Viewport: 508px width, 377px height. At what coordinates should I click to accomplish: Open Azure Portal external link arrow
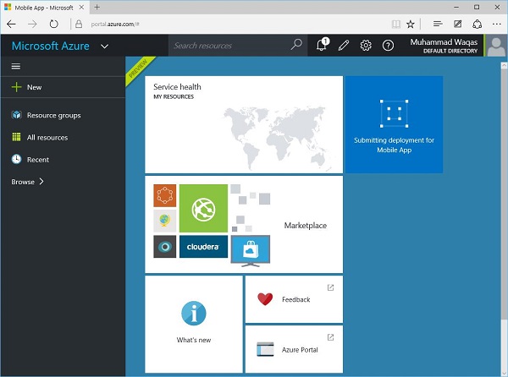330,337
